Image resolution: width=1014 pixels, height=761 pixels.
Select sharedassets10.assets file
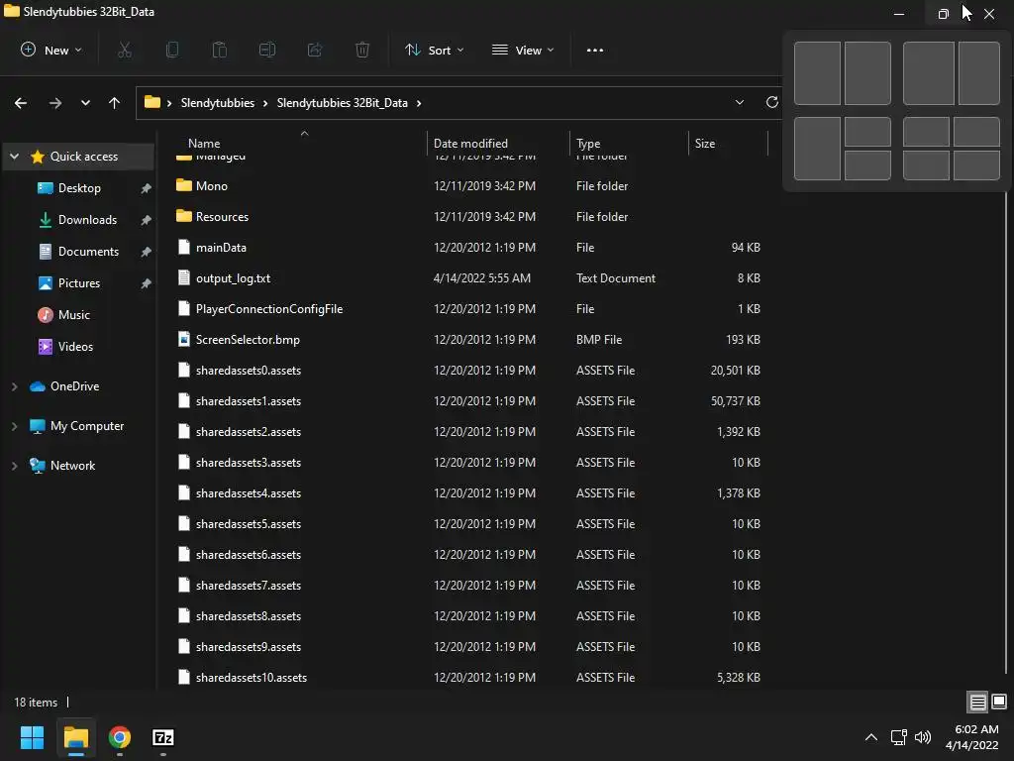tap(251, 678)
